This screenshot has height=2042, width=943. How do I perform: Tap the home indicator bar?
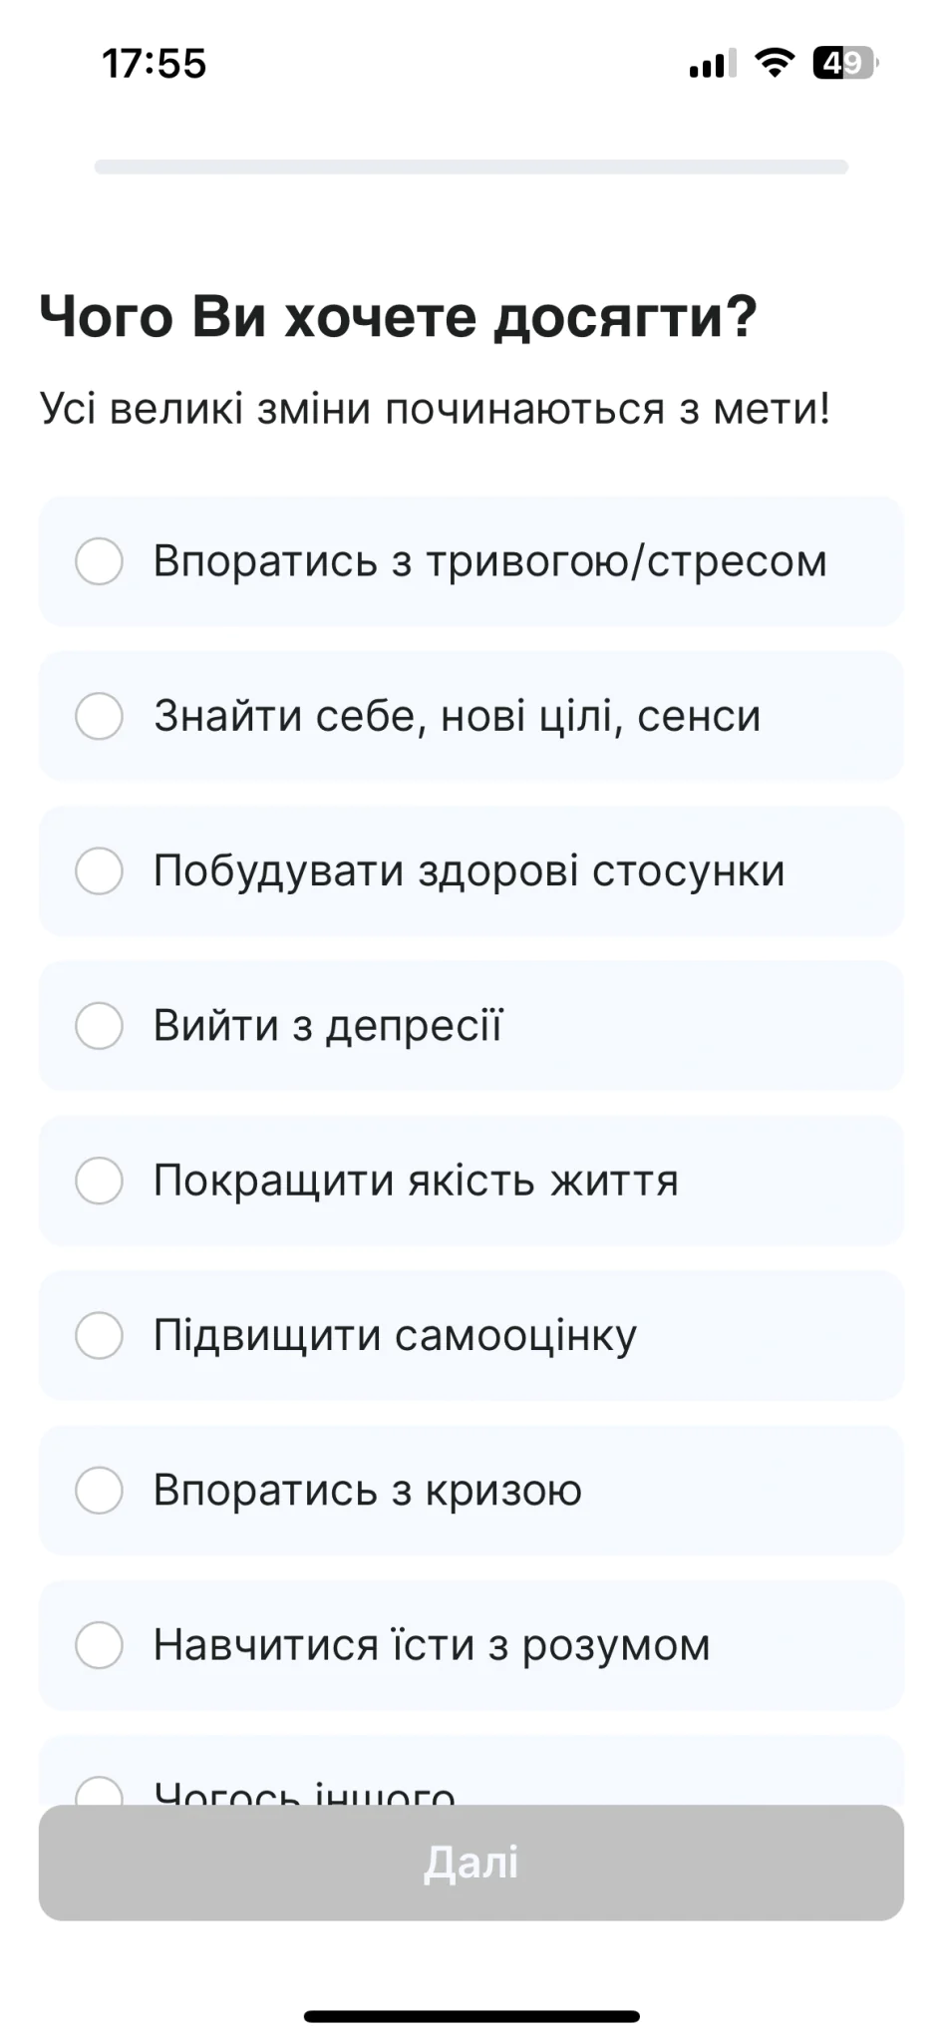point(471,2016)
